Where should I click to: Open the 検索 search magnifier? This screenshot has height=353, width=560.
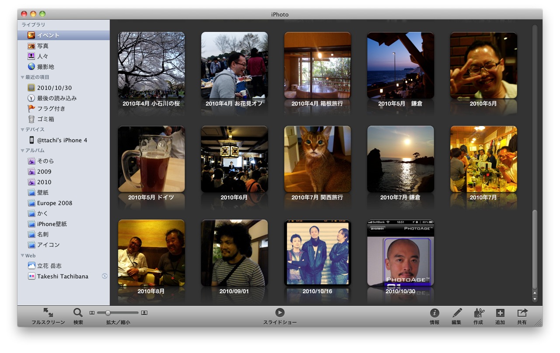78,313
